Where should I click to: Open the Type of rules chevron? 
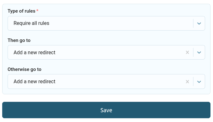point(199,23)
